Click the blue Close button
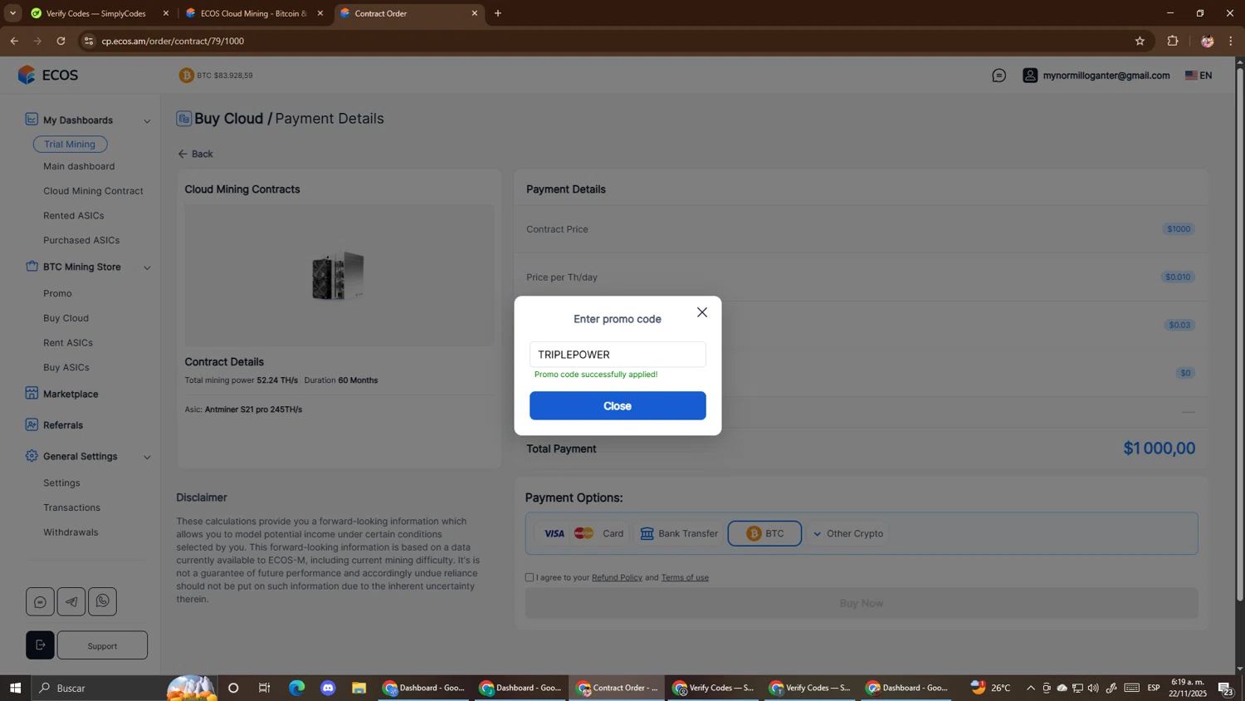Image resolution: width=1245 pixels, height=701 pixels. click(618, 406)
